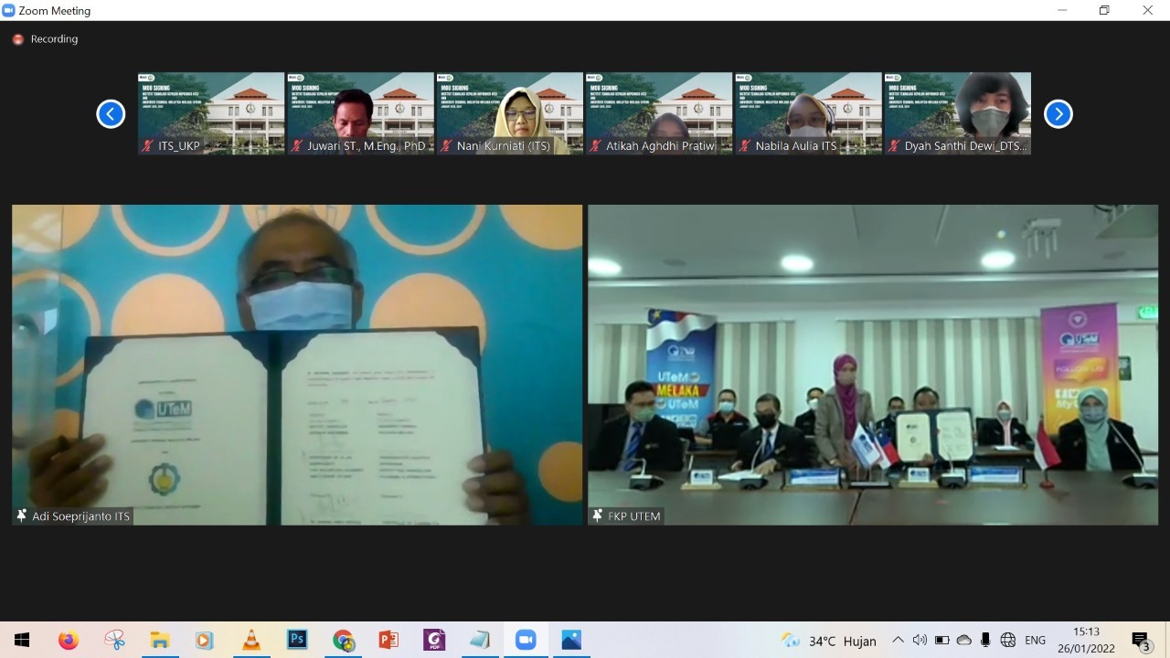1170x658 pixels.
Task: Click pin icon beside Adi Soeprijanto ITS
Action: (22, 516)
